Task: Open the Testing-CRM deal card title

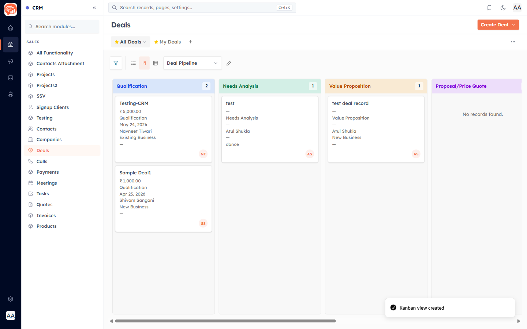Action: (134, 103)
